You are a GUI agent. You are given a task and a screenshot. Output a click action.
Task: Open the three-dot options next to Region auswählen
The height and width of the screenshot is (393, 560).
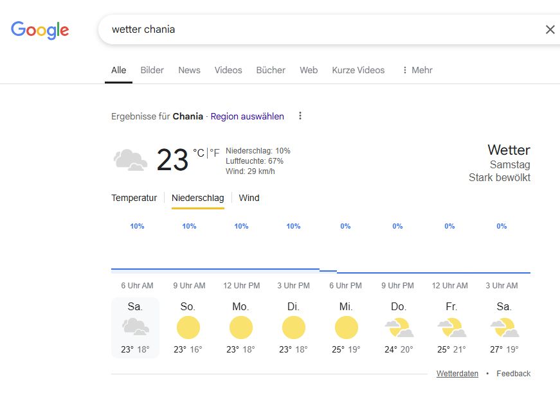pos(300,116)
